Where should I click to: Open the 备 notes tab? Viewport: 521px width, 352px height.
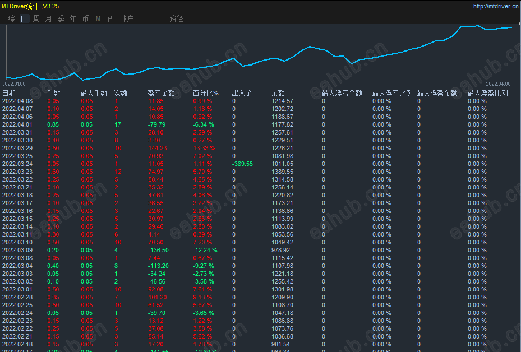pyautogui.click(x=110, y=18)
